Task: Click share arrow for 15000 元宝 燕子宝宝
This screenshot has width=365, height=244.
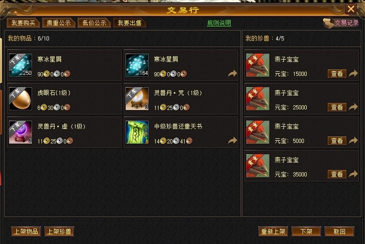Action: pyautogui.click(x=353, y=73)
